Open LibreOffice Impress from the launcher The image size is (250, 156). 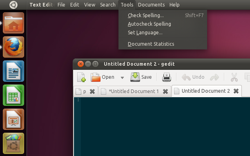pyautogui.click(x=13, y=119)
